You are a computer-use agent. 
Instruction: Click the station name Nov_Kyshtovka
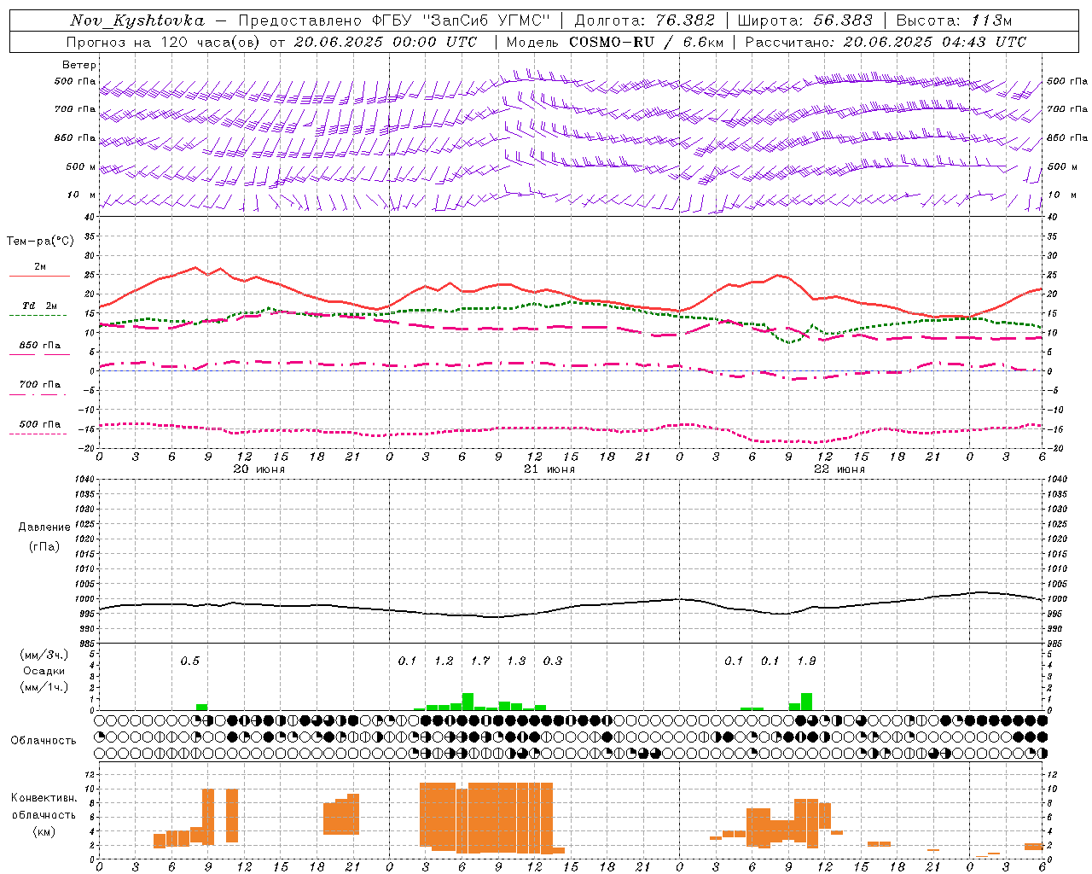[137, 20]
